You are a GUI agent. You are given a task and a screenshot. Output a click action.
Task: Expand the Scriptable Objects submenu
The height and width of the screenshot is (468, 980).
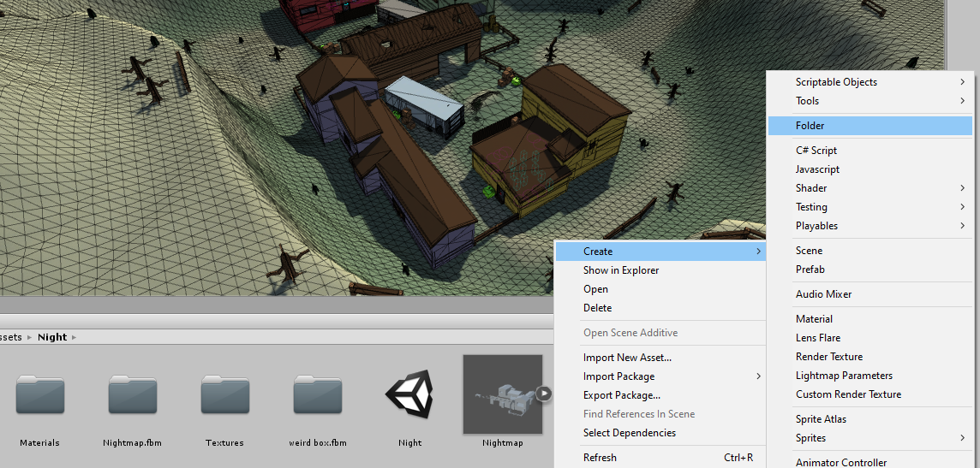[870, 82]
